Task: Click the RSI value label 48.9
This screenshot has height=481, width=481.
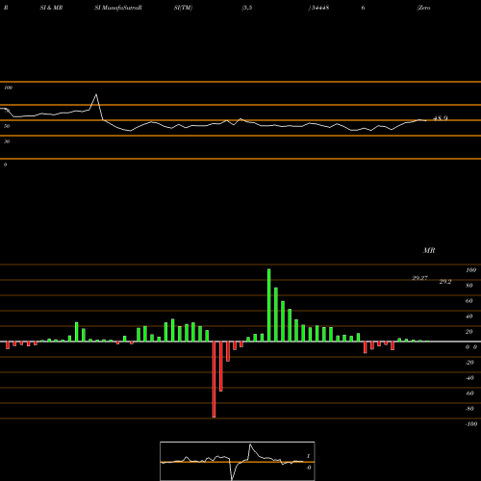Action: pos(441,118)
